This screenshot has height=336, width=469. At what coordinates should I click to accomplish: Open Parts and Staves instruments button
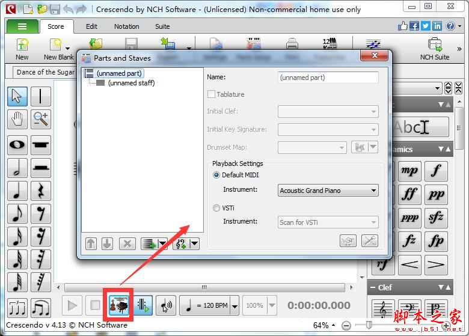[118, 305]
